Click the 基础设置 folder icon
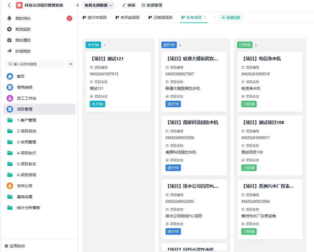Image resolution: width=314 pixels, height=252 pixels. pos(10,197)
